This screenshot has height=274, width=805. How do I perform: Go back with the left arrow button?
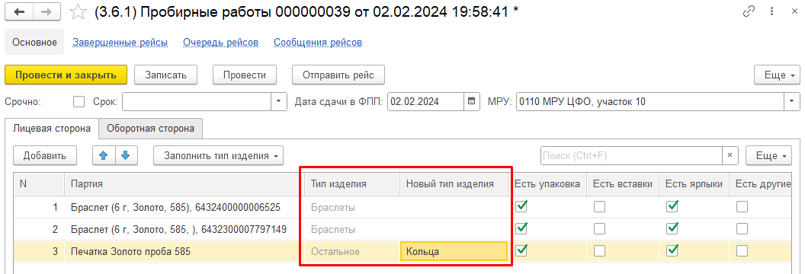[x=18, y=12]
